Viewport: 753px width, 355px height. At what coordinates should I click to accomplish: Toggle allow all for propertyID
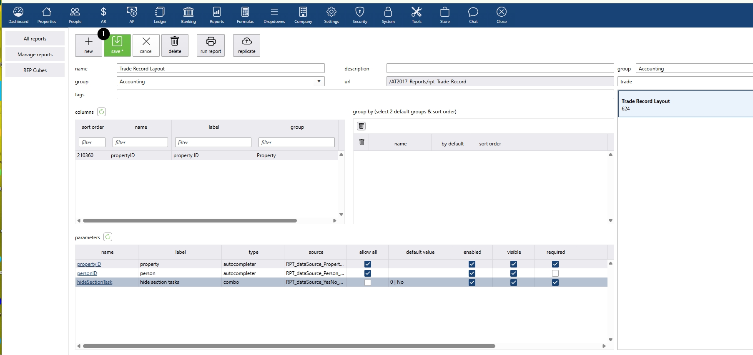click(x=368, y=264)
